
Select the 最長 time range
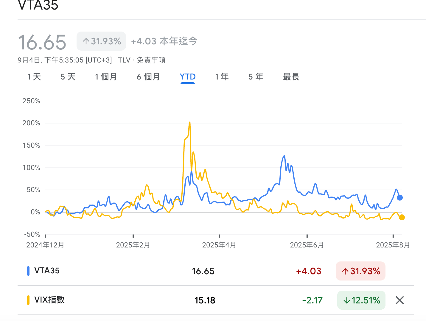(x=291, y=77)
